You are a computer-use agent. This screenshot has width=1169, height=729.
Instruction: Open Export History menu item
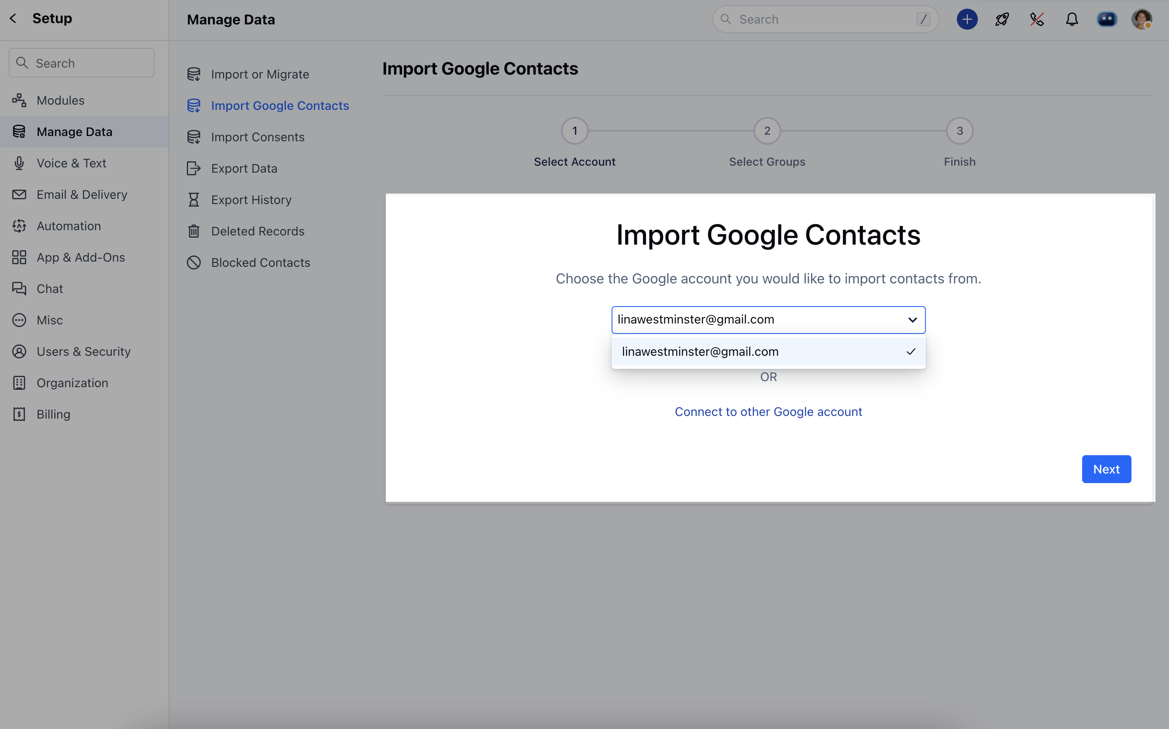coord(251,200)
